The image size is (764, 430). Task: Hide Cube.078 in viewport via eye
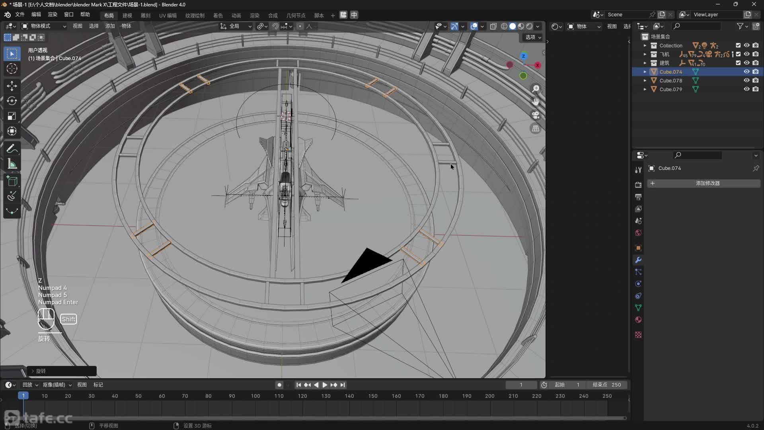(746, 80)
